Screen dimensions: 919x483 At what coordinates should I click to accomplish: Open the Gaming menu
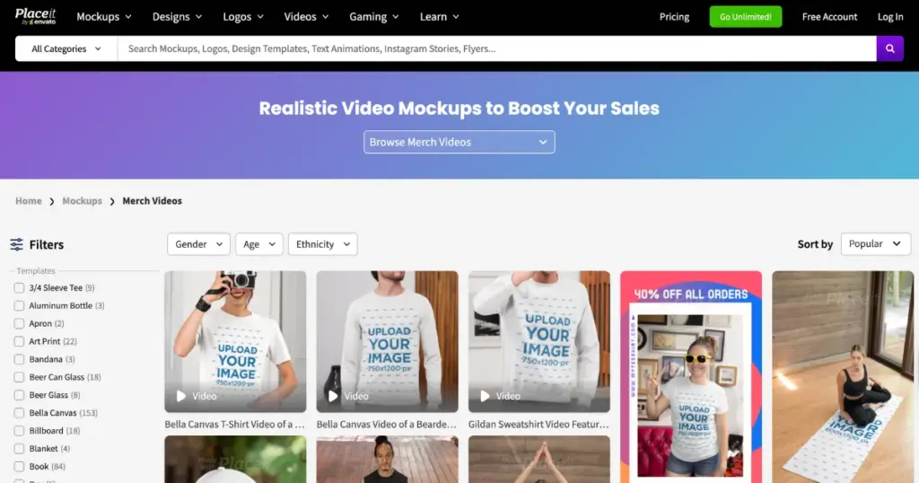click(374, 17)
